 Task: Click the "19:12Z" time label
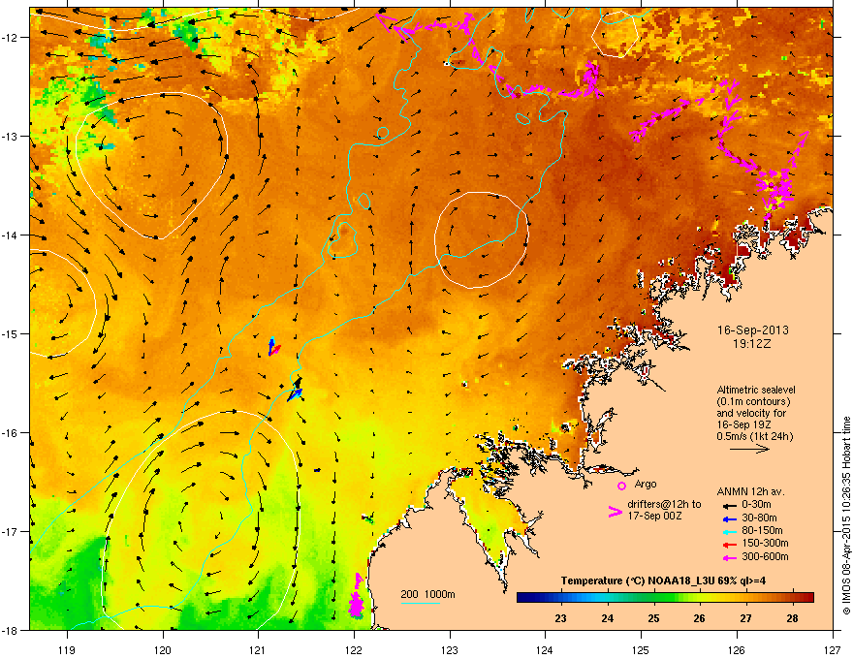752,344
